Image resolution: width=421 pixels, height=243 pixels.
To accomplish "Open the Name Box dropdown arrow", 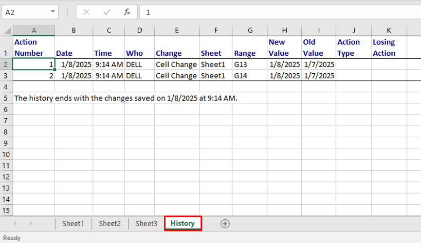I will tap(53, 12).
